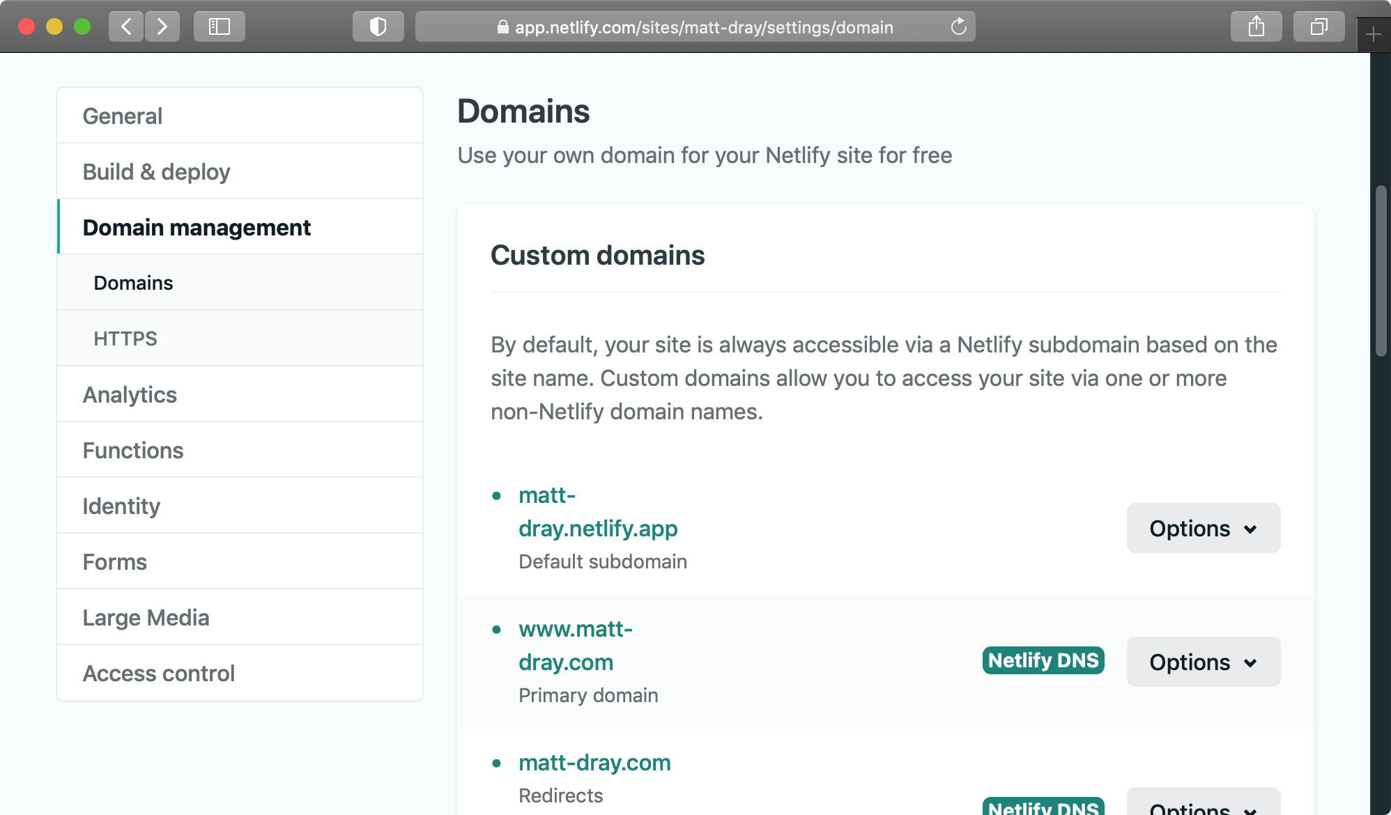Open the matt-dray.netlify.app link
The height and width of the screenshot is (815, 1391).
[598, 512]
